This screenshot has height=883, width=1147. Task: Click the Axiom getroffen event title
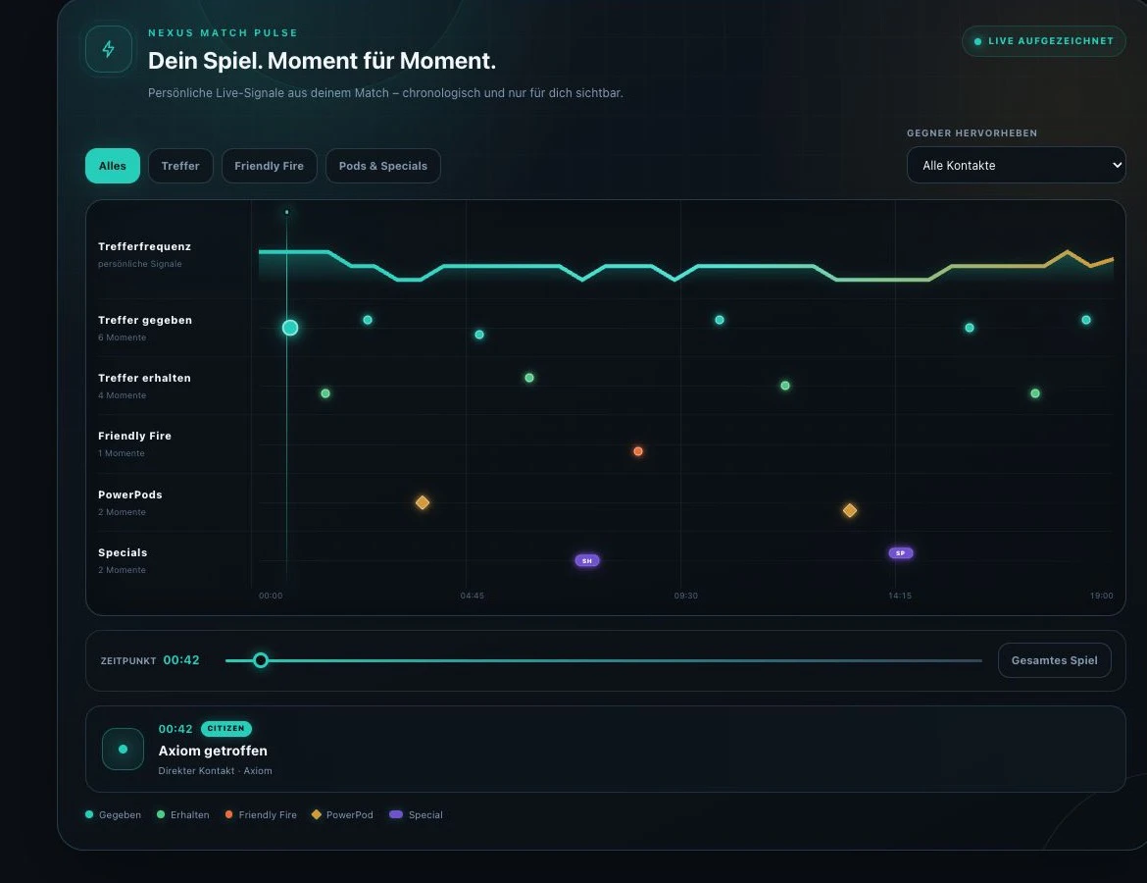point(213,751)
